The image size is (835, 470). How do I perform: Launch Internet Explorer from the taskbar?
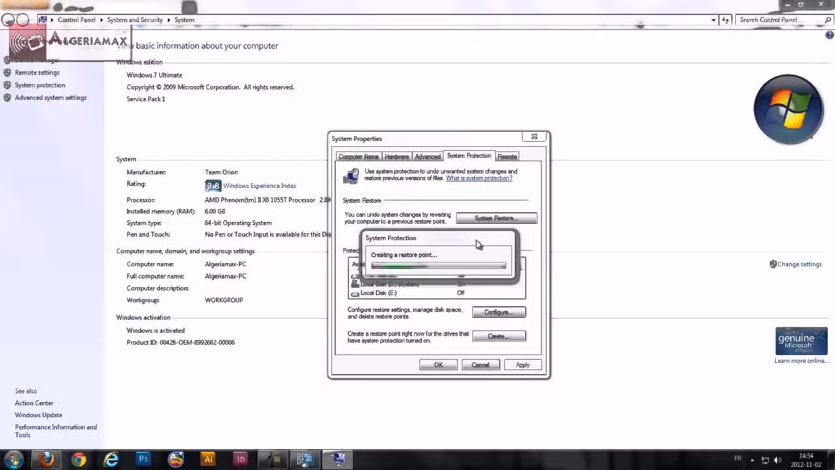[x=112, y=459]
